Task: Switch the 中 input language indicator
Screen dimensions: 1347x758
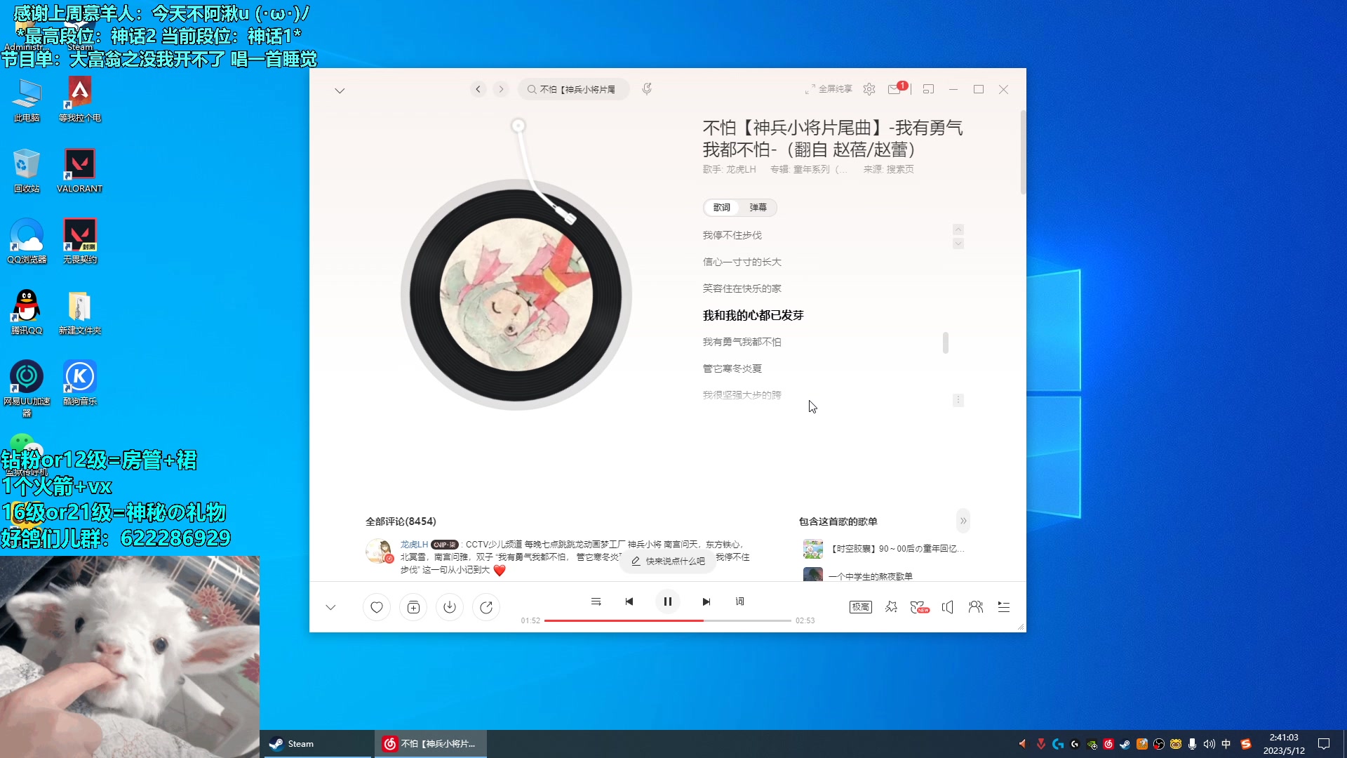Action: coord(1226,744)
